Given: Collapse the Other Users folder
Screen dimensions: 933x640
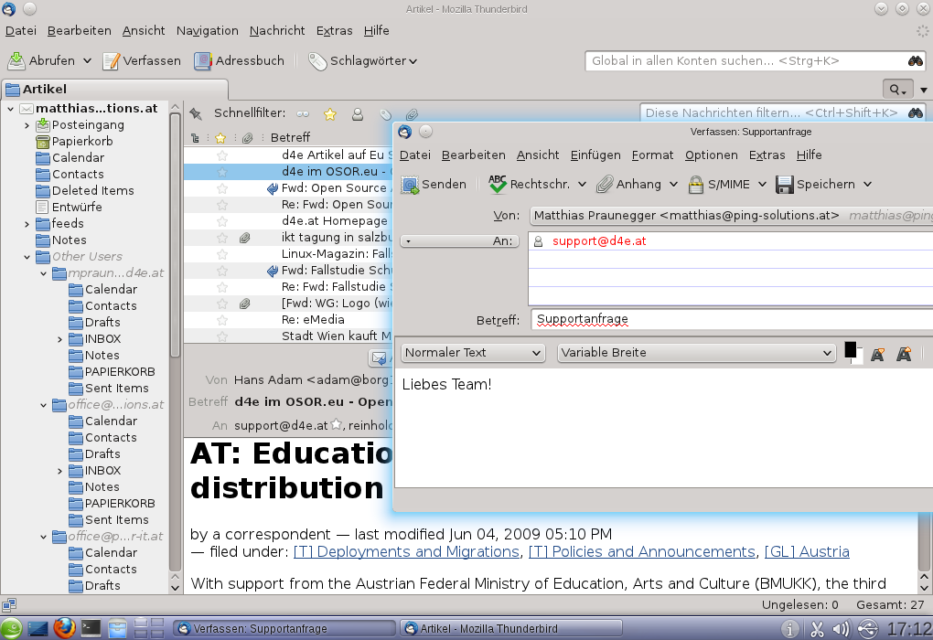Looking at the screenshot, I should [27, 257].
